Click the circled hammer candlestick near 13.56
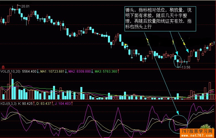 coord(177,60)
